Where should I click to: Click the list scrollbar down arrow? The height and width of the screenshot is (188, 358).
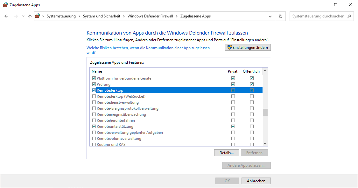(265, 143)
